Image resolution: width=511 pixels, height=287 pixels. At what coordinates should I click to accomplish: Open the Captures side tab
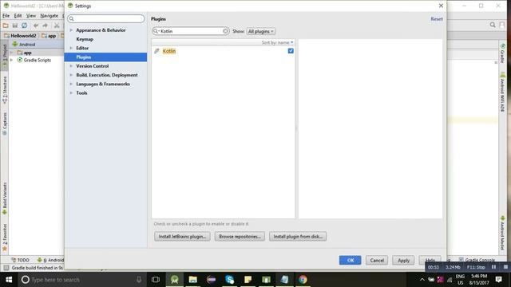(x=5, y=124)
